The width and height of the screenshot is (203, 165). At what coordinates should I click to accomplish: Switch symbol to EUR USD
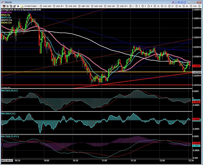[x=71, y=6]
